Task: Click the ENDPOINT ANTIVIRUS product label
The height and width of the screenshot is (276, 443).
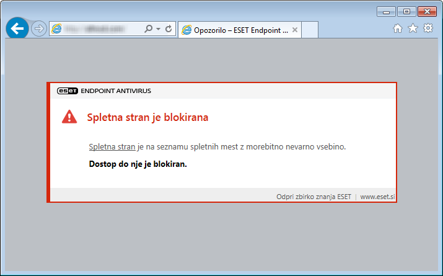Action: (x=116, y=91)
